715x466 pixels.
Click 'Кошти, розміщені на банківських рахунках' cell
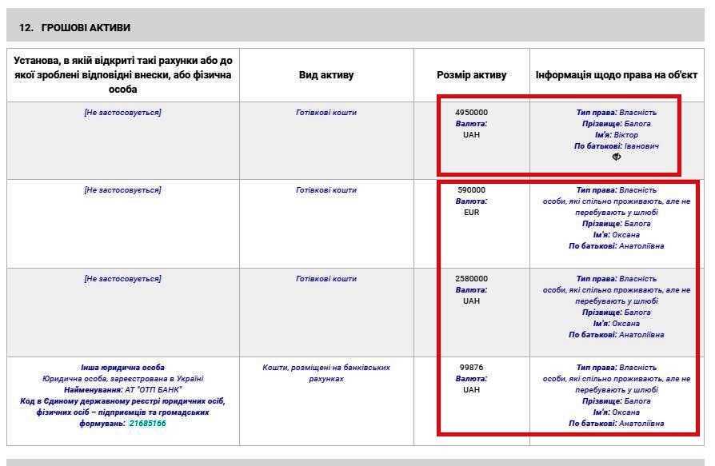[326, 372]
